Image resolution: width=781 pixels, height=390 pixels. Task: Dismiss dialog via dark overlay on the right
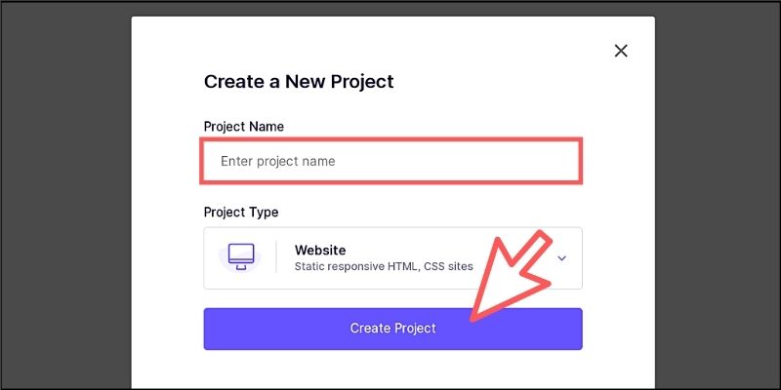pyautogui.click(x=718, y=199)
